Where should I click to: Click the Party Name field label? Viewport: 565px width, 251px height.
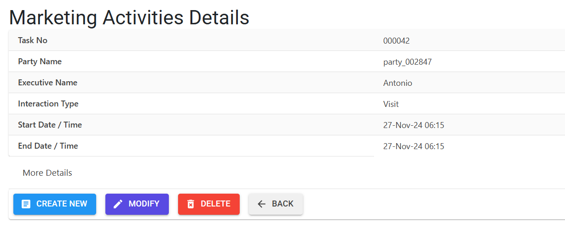[40, 61]
